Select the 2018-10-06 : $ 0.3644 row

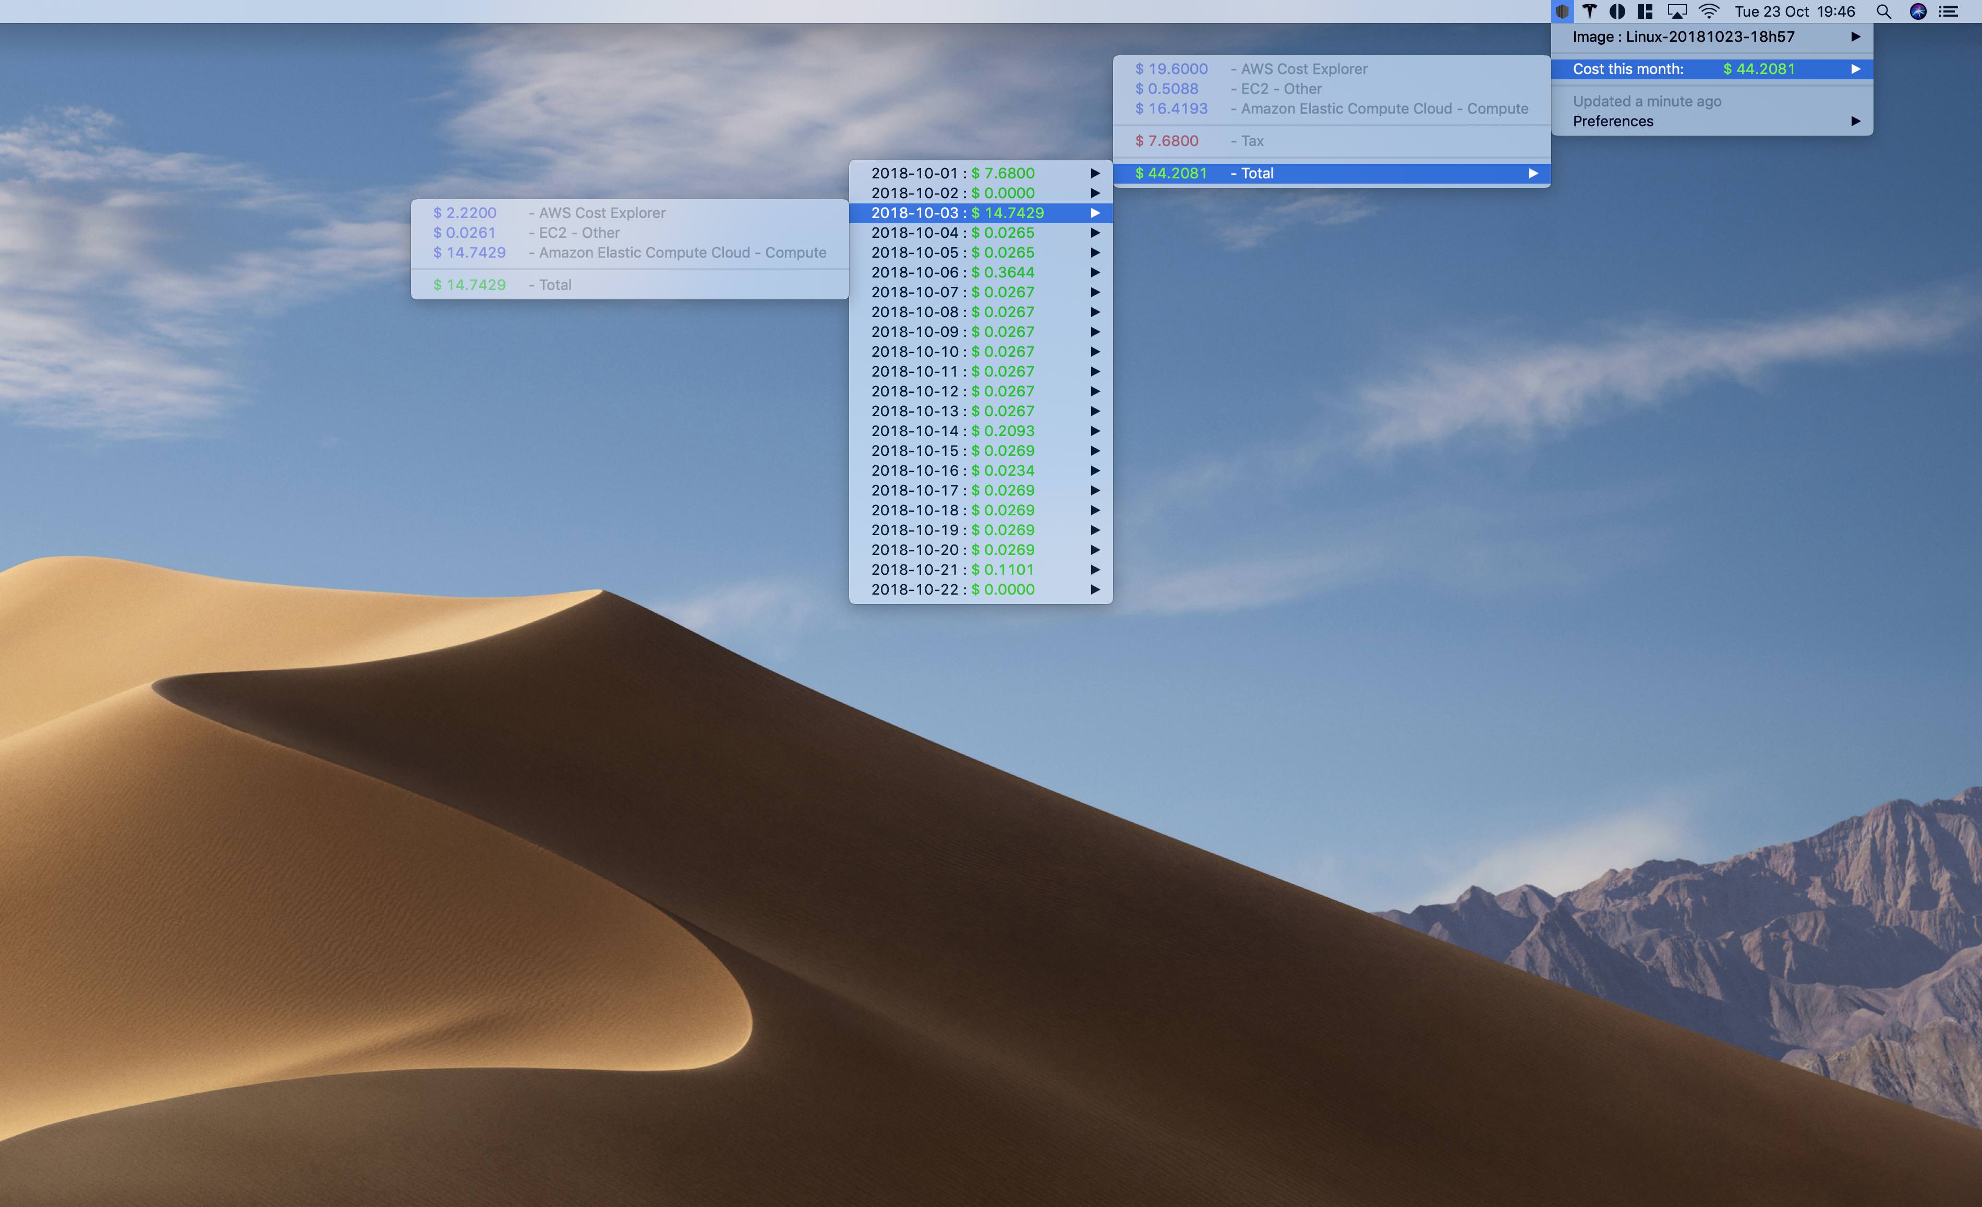(x=981, y=272)
